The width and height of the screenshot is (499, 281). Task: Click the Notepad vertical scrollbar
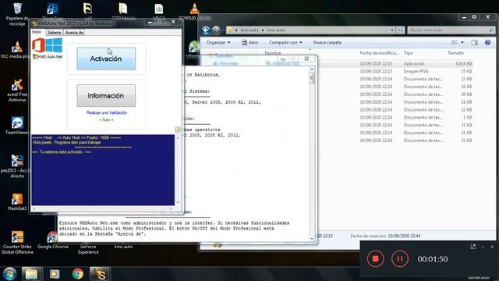(312, 154)
